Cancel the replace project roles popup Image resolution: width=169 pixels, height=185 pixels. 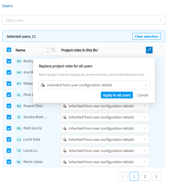click(x=143, y=95)
